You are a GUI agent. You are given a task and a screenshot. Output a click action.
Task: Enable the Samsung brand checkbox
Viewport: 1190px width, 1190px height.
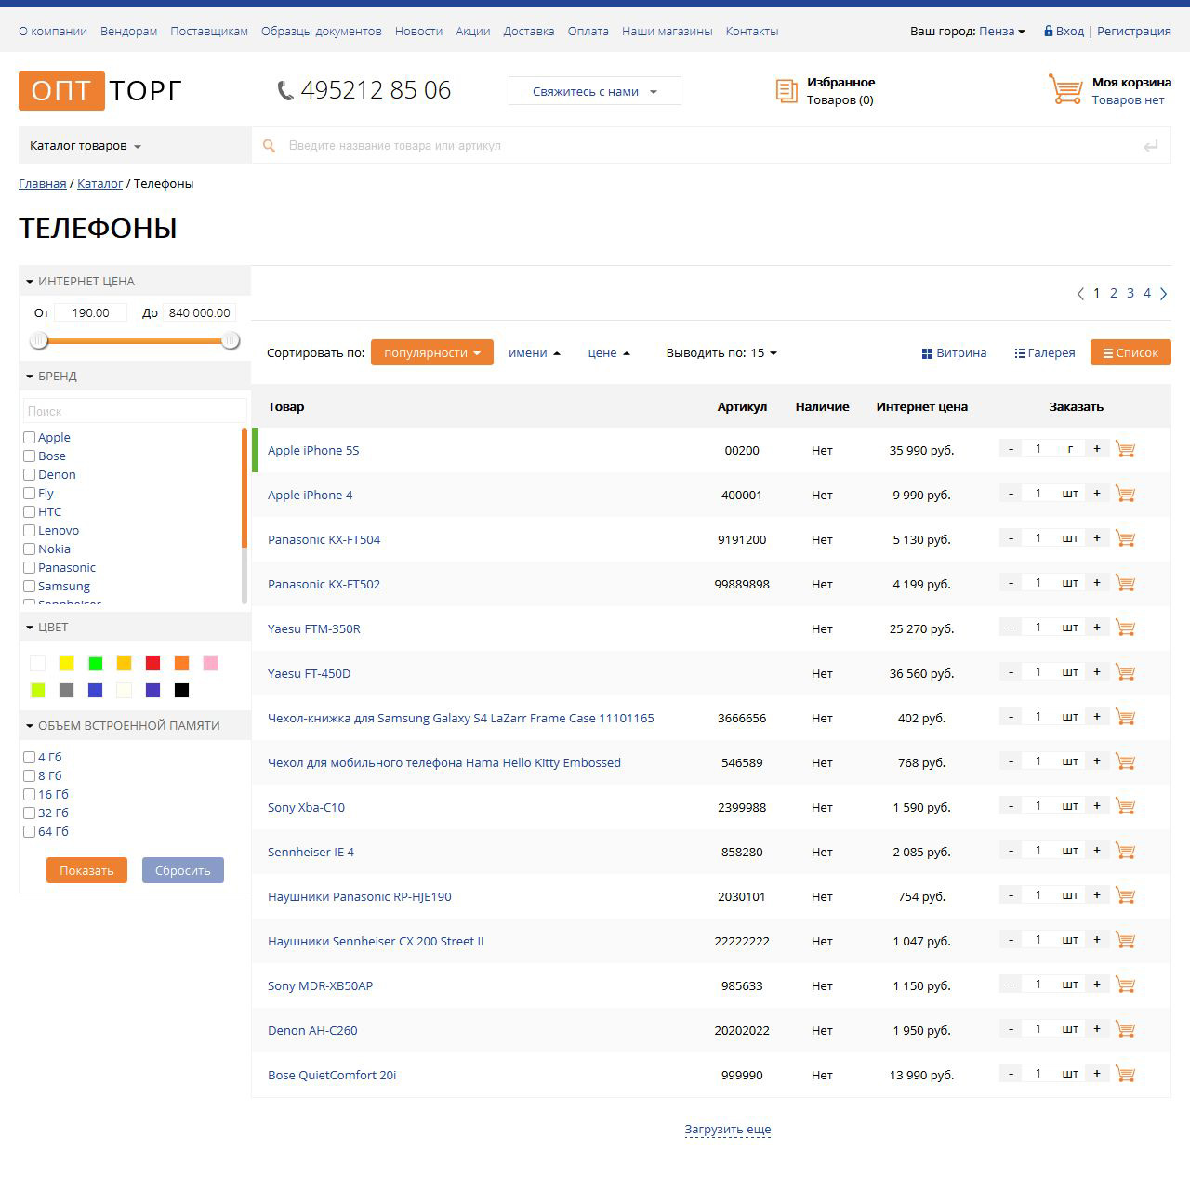click(30, 587)
